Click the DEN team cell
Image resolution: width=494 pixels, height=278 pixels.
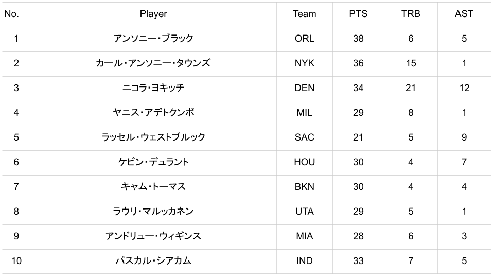(305, 88)
